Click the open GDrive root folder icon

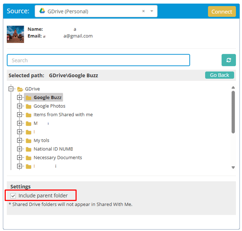(20, 89)
